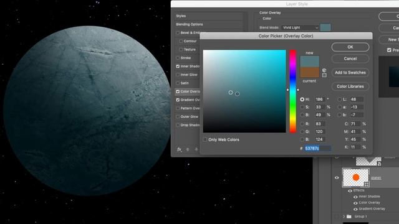Uncheck the Gradient Overlay checkbox

(178, 100)
